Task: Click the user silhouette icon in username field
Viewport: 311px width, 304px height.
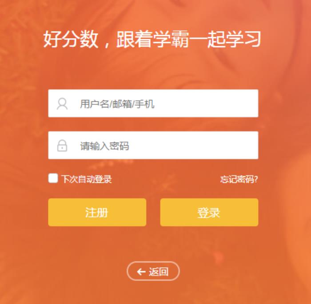Action: pos(62,104)
